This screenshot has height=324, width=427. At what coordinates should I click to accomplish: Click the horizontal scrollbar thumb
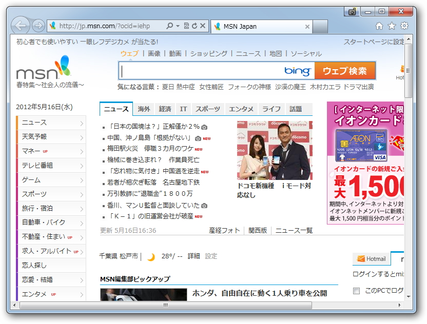(x=166, y=305)
